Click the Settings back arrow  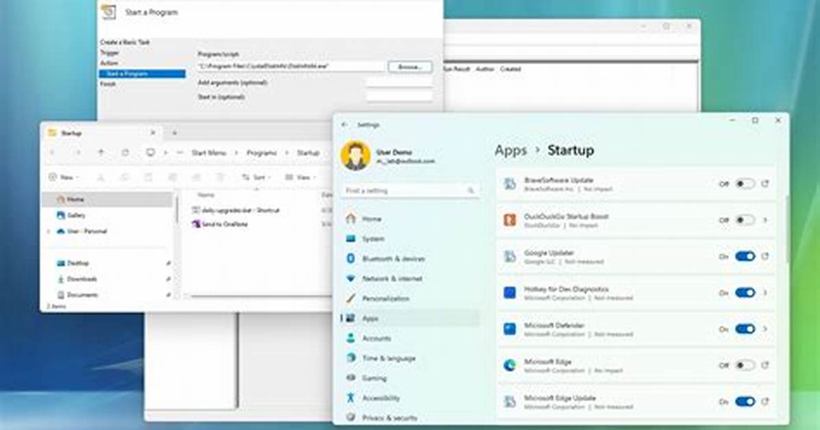(x=344, y=125)
